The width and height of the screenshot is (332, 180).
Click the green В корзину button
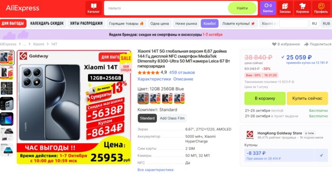265,98
